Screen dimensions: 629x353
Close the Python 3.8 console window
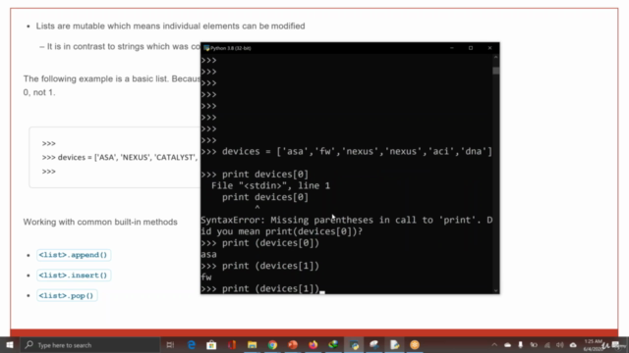tap(489, 48)
